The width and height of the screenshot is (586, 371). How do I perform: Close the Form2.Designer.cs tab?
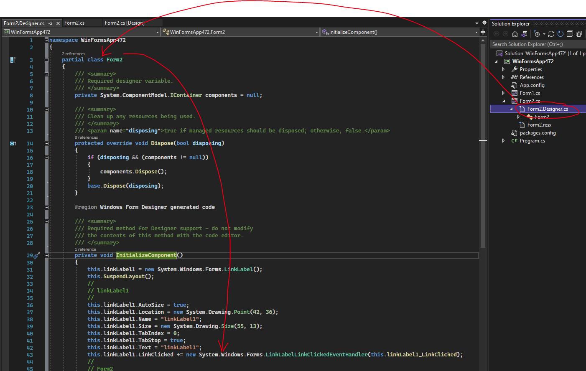tap(58, 23)
